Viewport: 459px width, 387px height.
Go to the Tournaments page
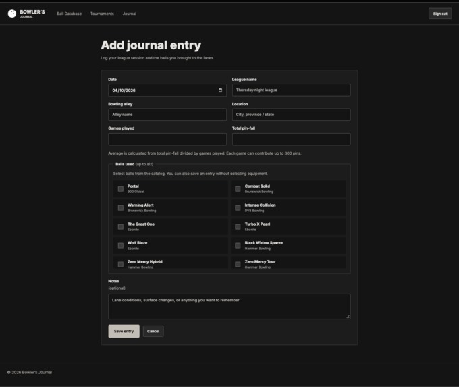[x=102, y=14]
